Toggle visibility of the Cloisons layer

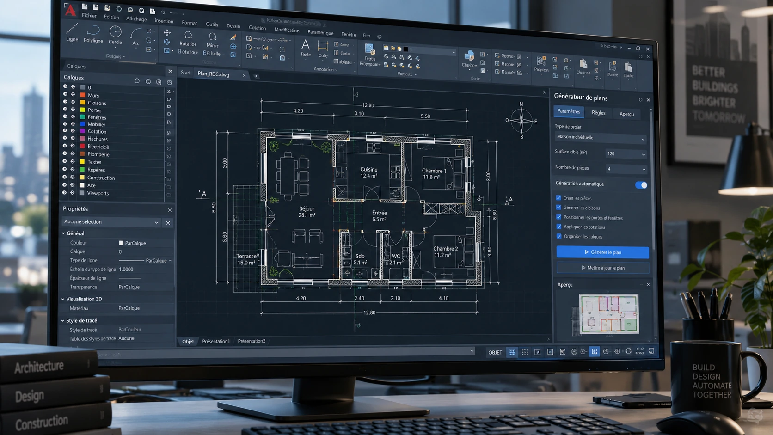click(x=65, y=102)
